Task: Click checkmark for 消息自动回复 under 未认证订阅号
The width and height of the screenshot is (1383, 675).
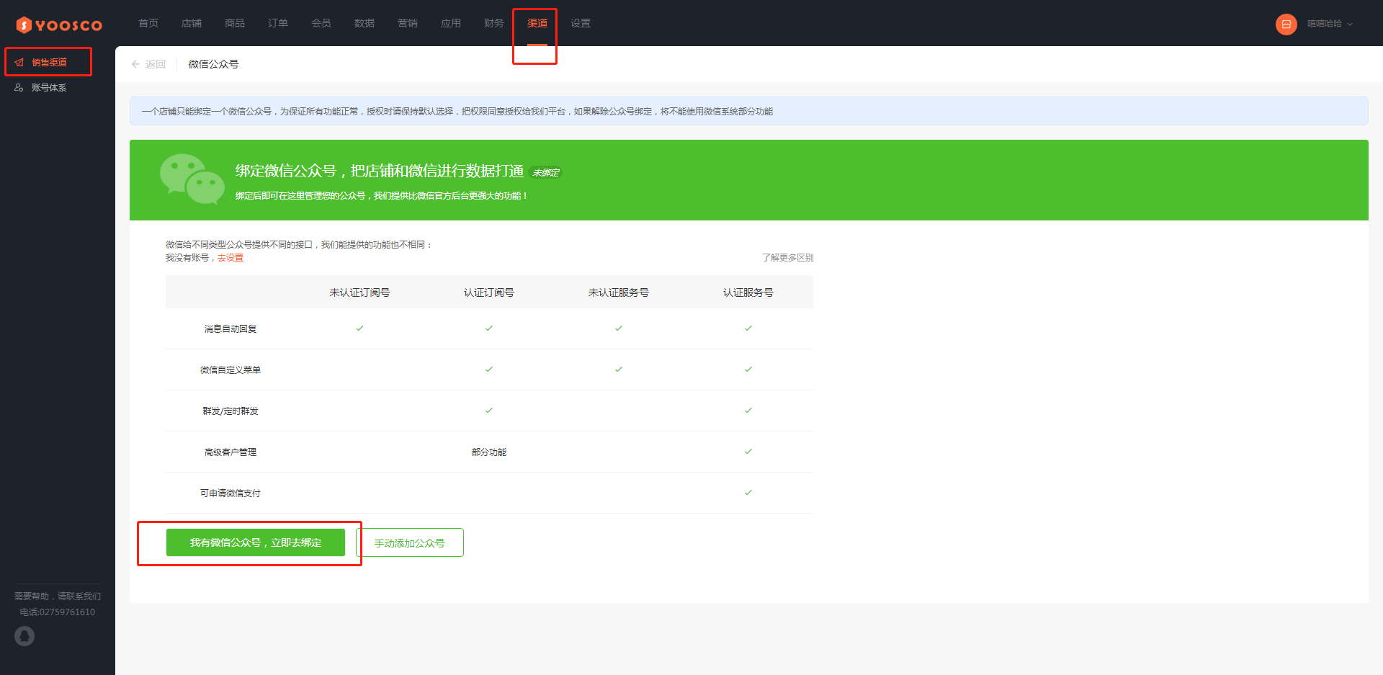Action: pos(359,328)
